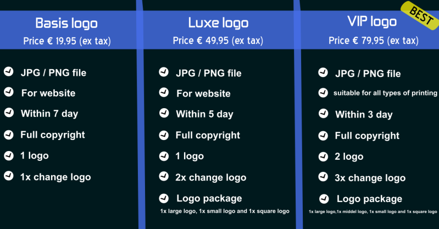This screenshot has height=229, width=439.
Task: Click checkmark beside Luxe '2x change logo'
Action: pos(164,176)
